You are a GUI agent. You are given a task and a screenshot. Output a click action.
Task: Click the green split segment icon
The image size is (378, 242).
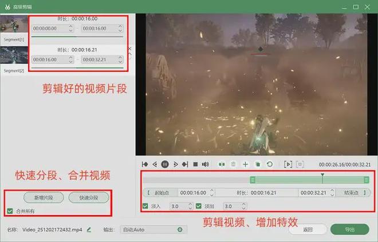coord(222,164)
